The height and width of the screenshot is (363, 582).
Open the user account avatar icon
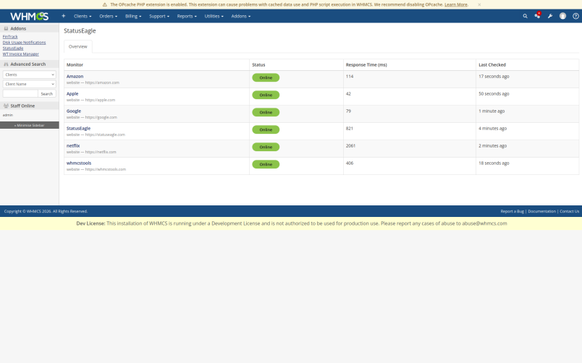(562, 16)
